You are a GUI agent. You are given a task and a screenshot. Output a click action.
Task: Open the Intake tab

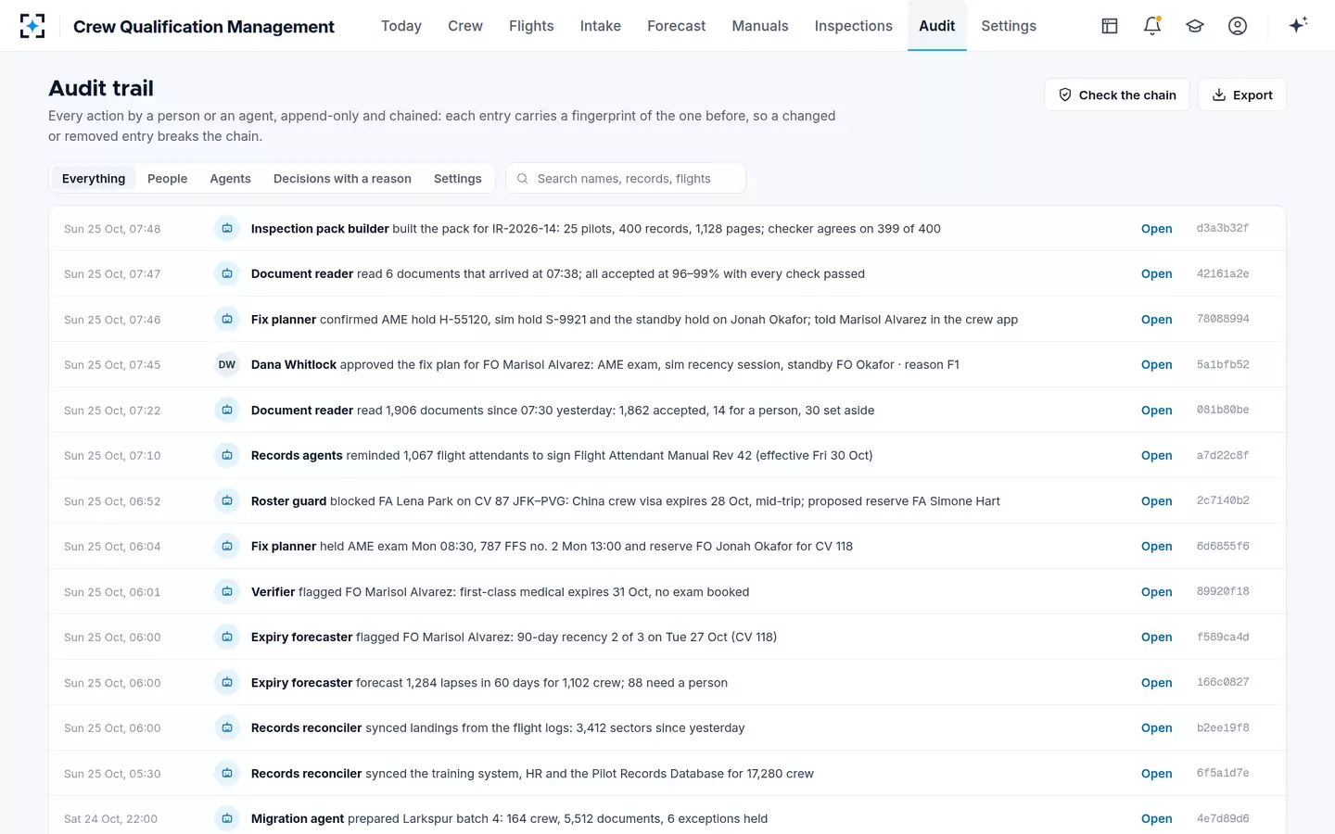point(601,26)
